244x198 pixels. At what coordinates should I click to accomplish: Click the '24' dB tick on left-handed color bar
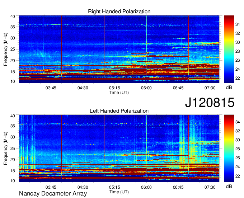coord(238,167)
